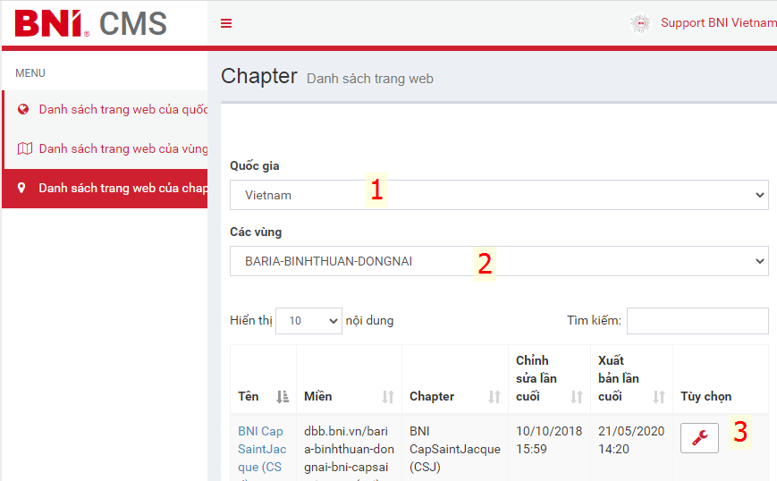
Task: Sort by Chỉnh sửa lần cuối column
Action: tap(550, 378)
